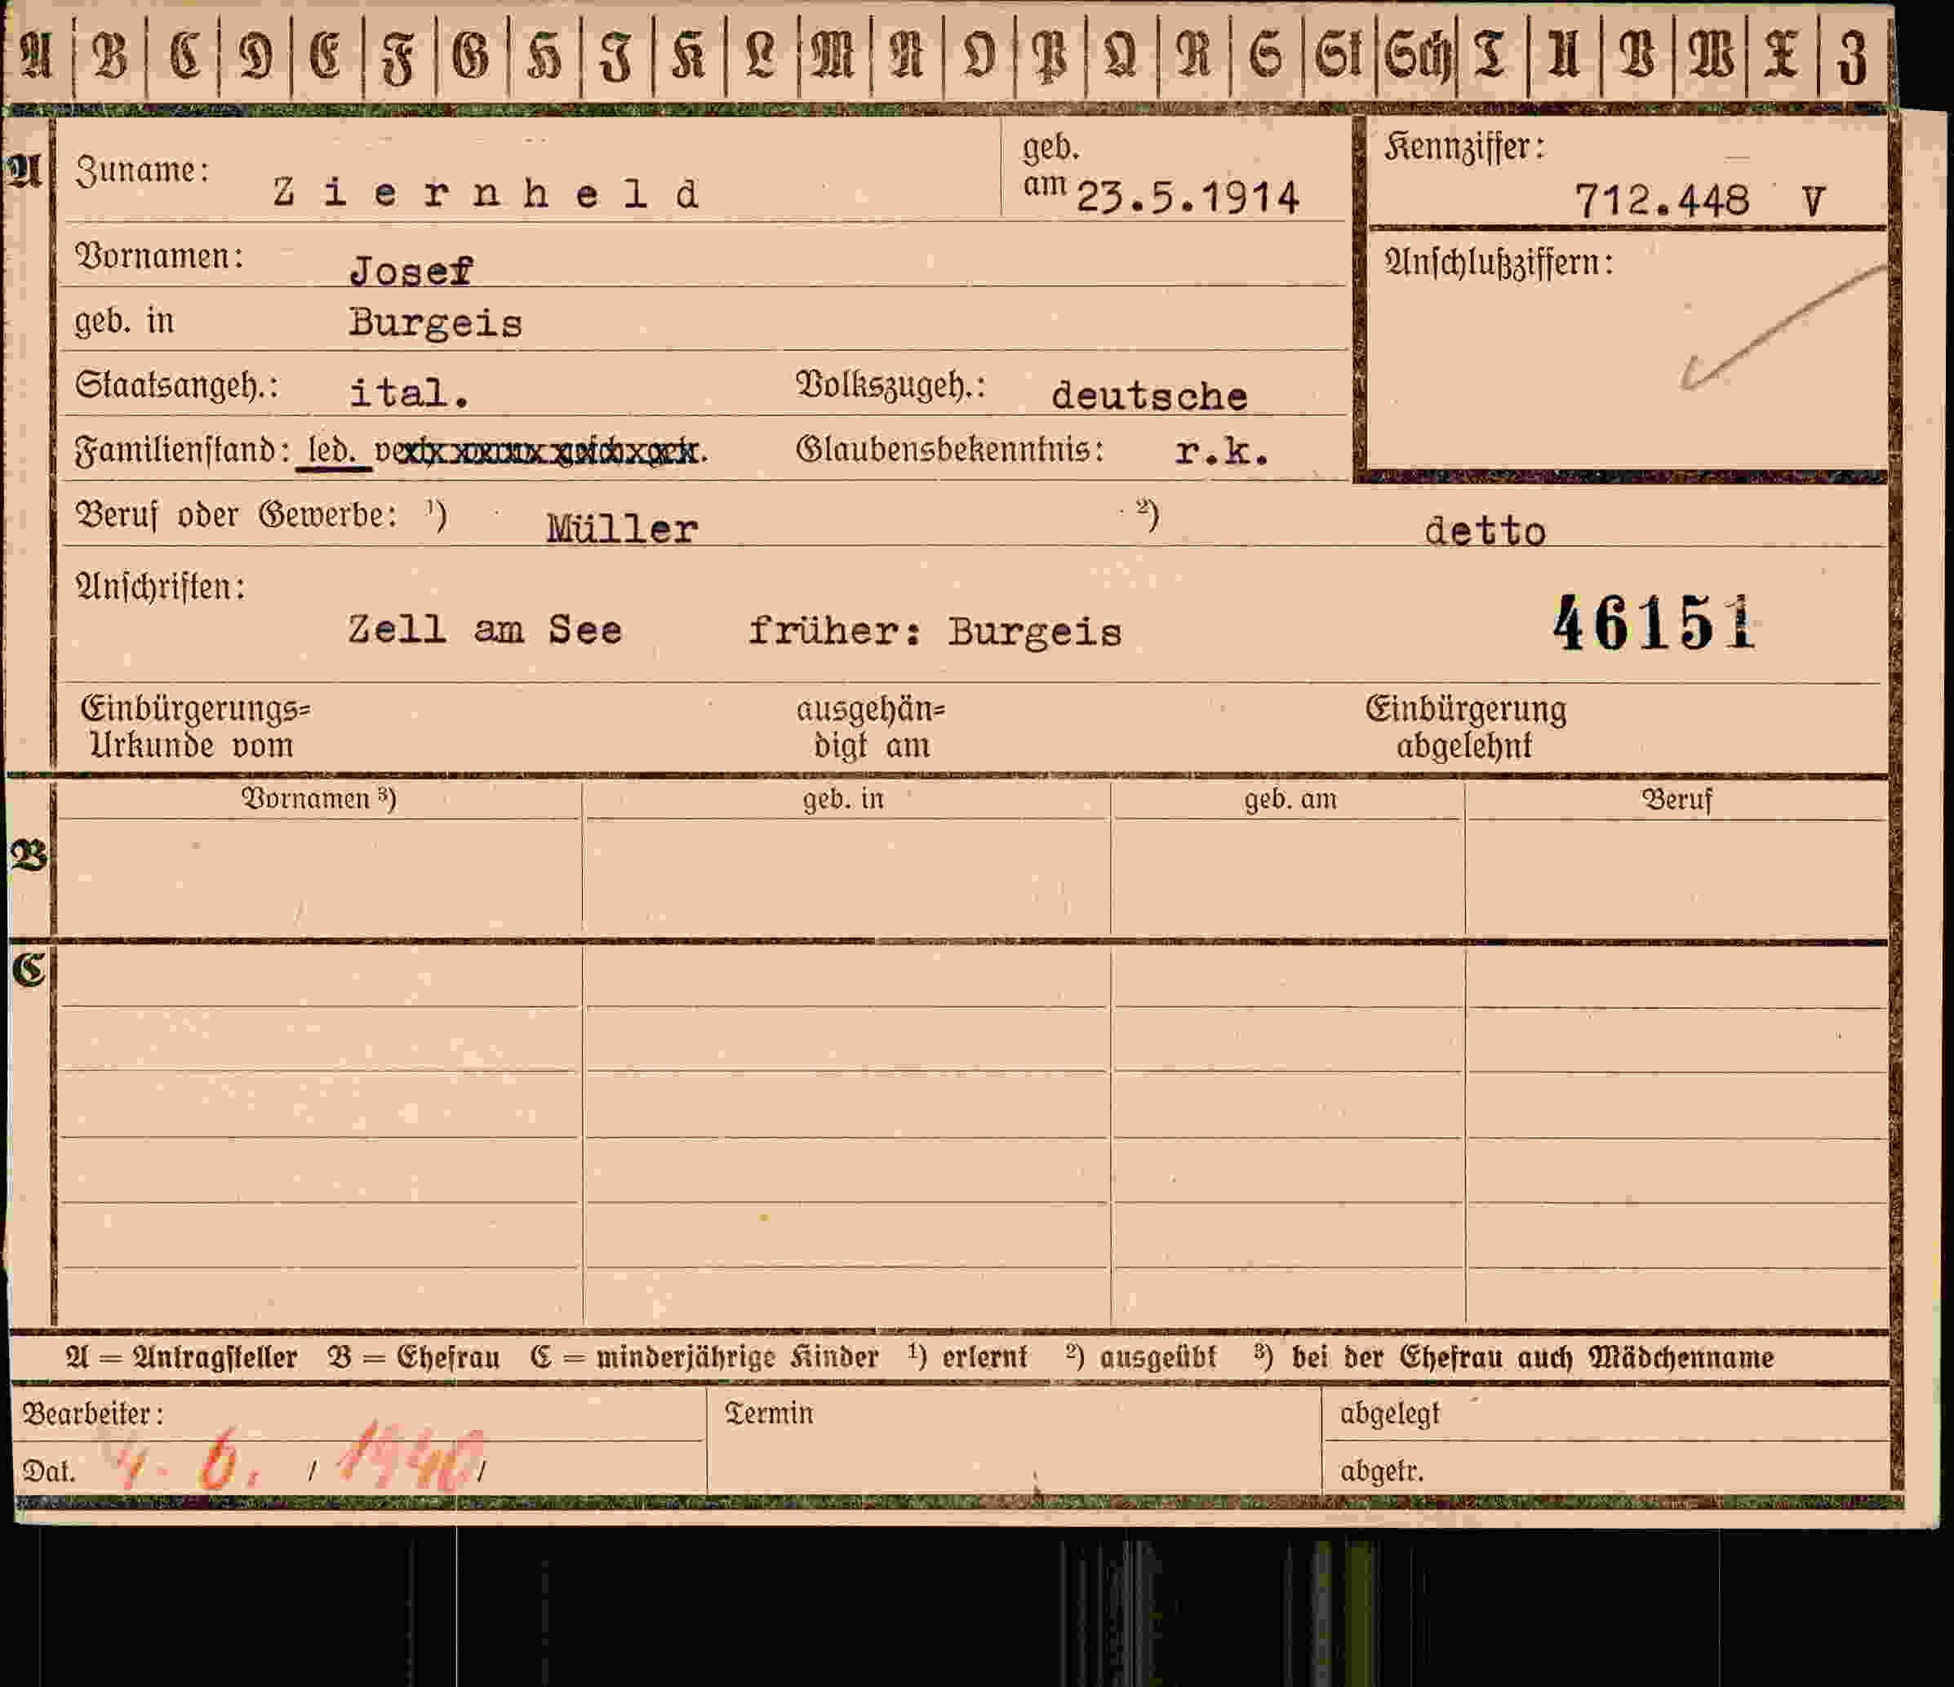Select the "abgetr." label
Viewport: 1954px width, 1687px height.
tap(1382, 1470)
